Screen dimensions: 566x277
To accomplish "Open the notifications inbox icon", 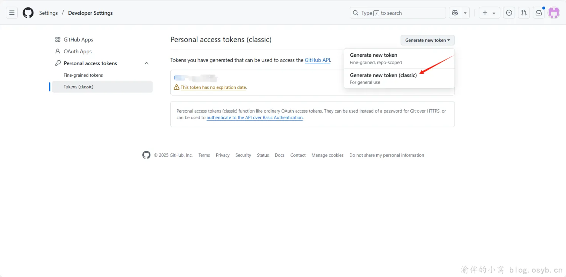I will tap(539, 13).
